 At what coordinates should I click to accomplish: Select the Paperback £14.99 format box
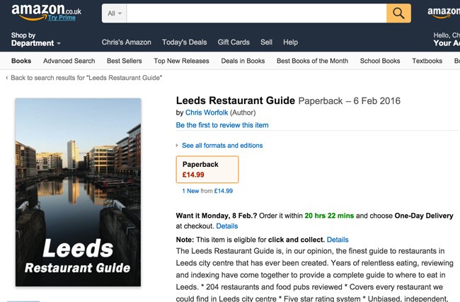[x=207, y=170]
